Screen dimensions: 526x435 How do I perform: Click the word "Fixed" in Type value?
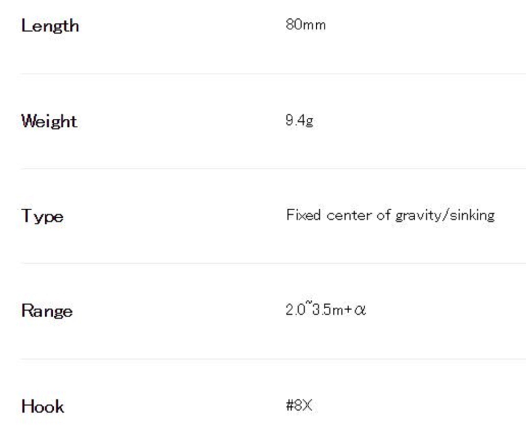coord(303,215)
